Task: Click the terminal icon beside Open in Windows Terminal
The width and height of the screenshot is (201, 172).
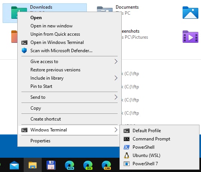Action: [24, 42]
